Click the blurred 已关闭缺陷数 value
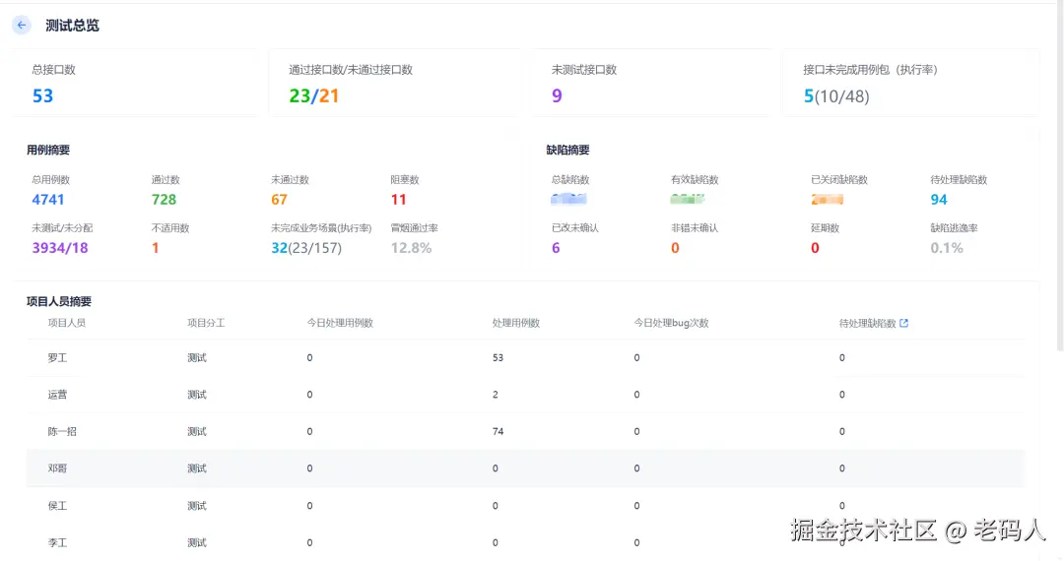The width and height of the screenshot is (1064, 561). [x=828, y=199]
